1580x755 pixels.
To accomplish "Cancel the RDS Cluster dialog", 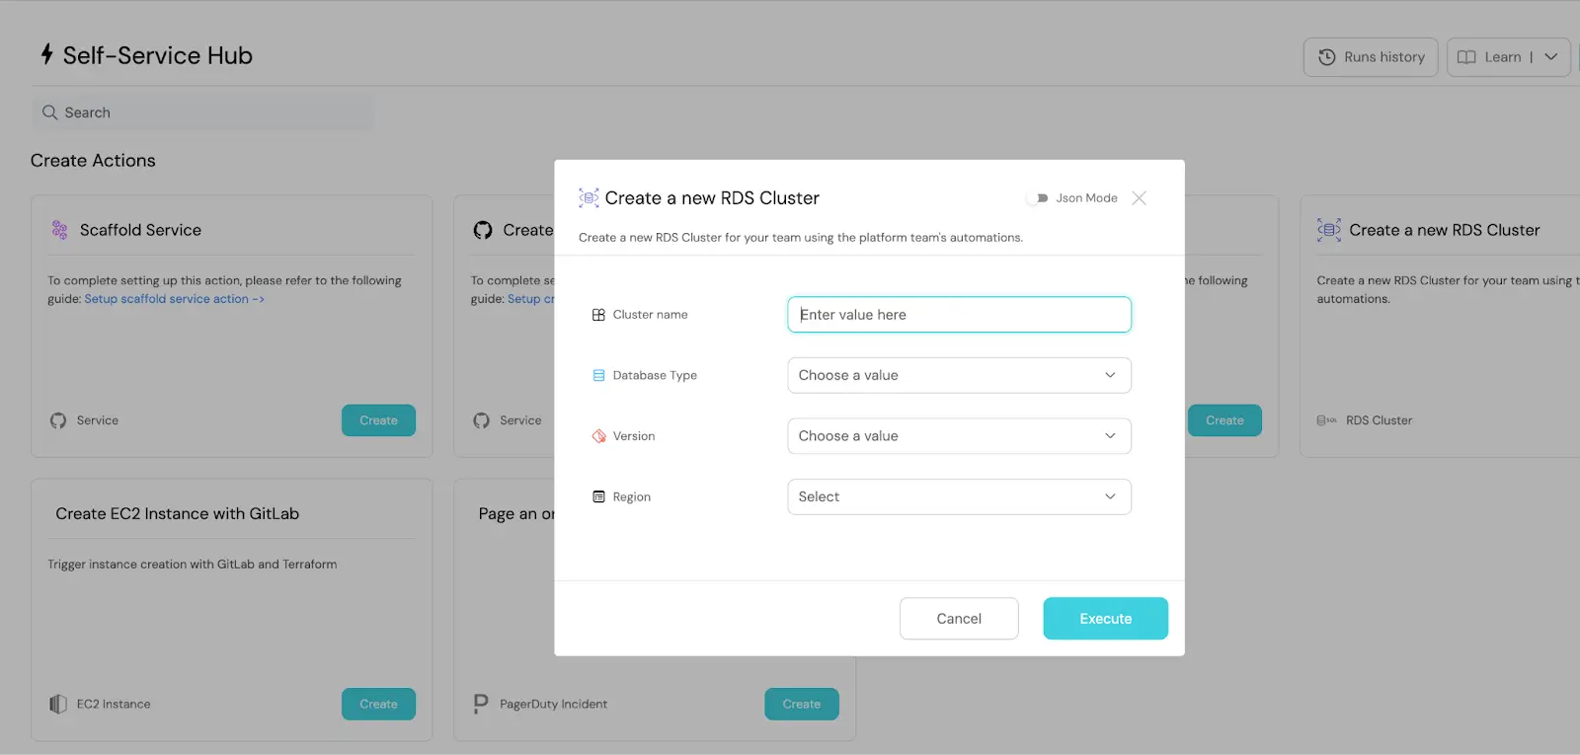I will click(959, 619).
